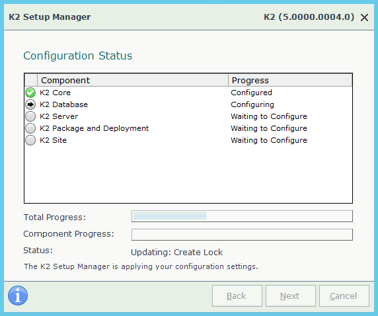Image resolution: width=378 pixels, height=316 pixels.
Task: Click the grey circle beside K2 Package and Deployment
Action: 30,128
